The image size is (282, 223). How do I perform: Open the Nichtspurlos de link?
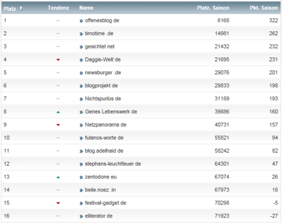pos(103,99)
